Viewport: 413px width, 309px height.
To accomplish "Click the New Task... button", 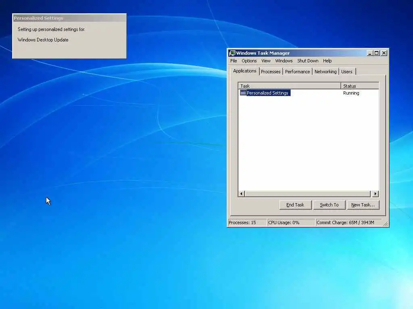I will 363,205.
